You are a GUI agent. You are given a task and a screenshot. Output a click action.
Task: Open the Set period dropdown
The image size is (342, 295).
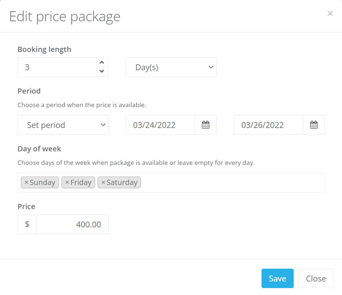(x=63, y=125)
